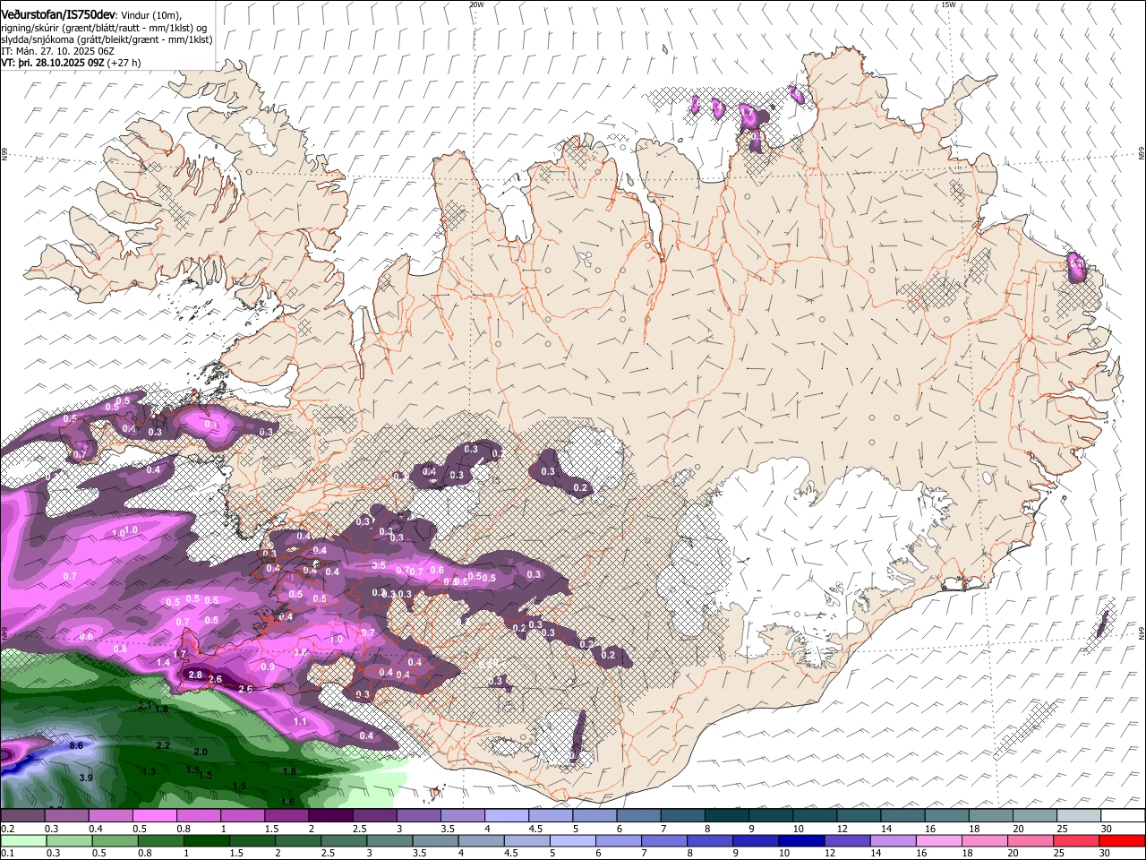Select the 'Vindur (10m)' text in the header
The width and height of the screenshot is (1146, 860).
tap(150, 15)
